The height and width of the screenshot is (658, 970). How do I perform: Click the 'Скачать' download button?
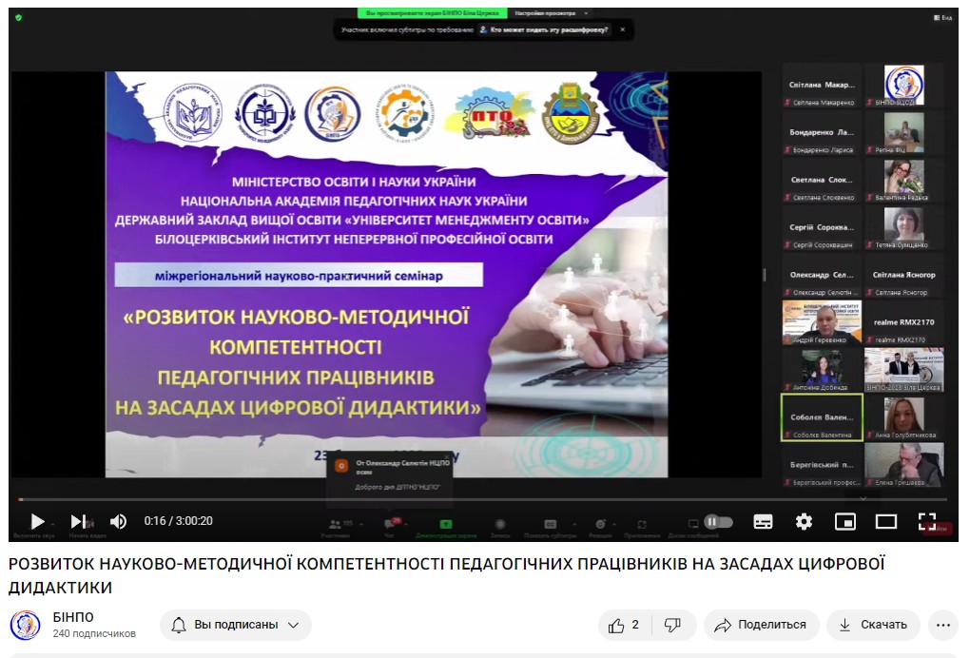coord(873,626)
